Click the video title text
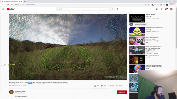The height and width of the screenshot is (99, 177). pyautogui.click(x=38, y=83)
